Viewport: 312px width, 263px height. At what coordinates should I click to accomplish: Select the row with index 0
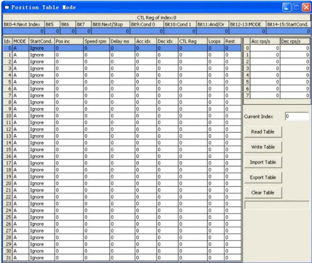click(122, 48)
